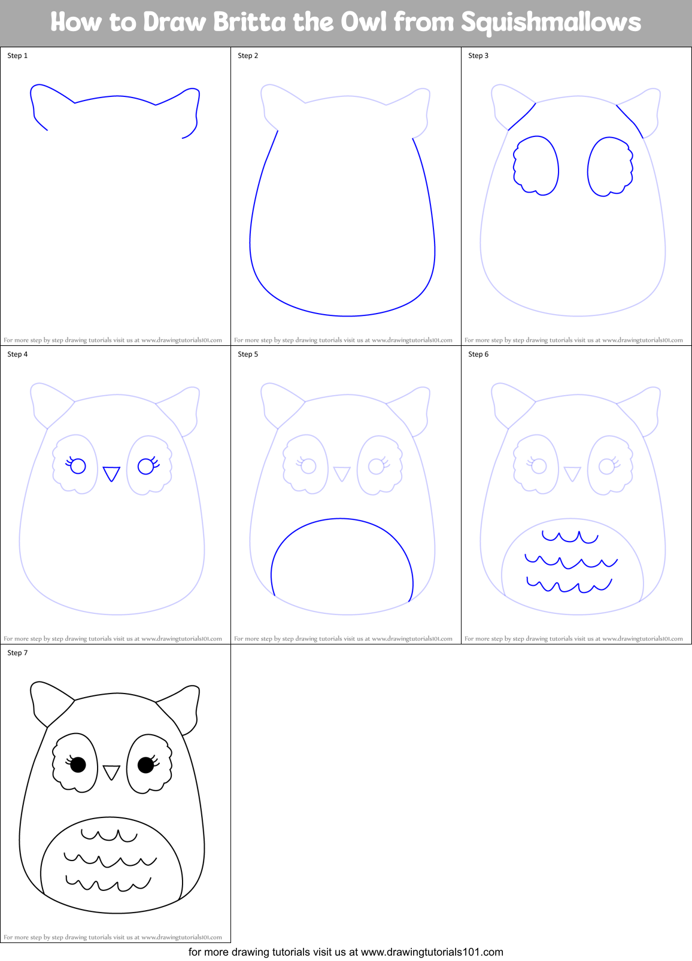Click the 'Step 1' label
This screenshot has width=692, height=961.
(17, 56)
